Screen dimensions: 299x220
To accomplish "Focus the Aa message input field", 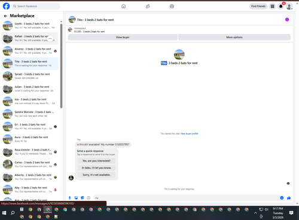I will [x=187, y=198].
